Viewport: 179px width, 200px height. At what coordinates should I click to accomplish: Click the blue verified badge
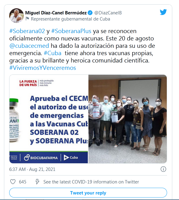[x=90, y=13]
